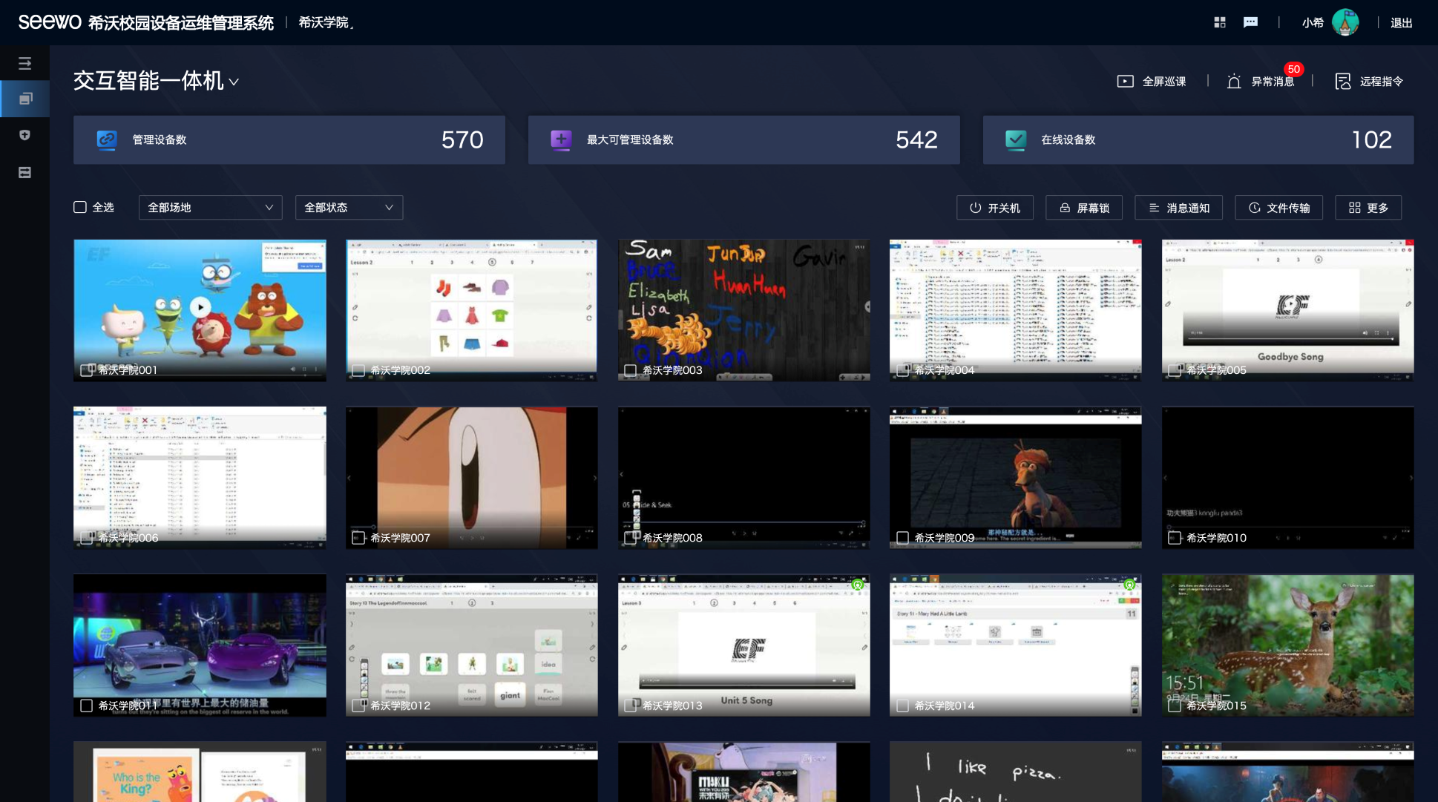Open the 更多 more actions menu
This screenshot has width=1438, height=802.
1368,208
